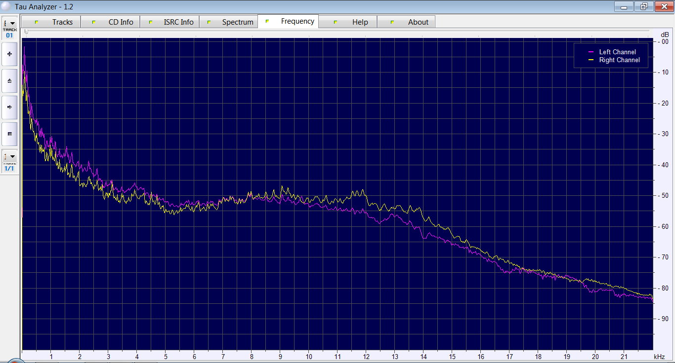Screen dimensions: 675x363
Task: Minimize the Tau Analyzer window
Action: pyautogui.click(x=624, y=6)
